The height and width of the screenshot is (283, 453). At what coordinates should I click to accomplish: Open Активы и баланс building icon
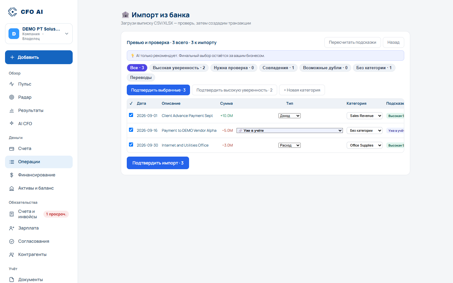[x=12, y=188]
